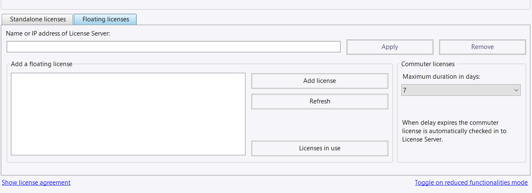Select the duration combo box showing 7
Image resolution: width=532 pixels, height=193 pixels.
pos(461,90)
